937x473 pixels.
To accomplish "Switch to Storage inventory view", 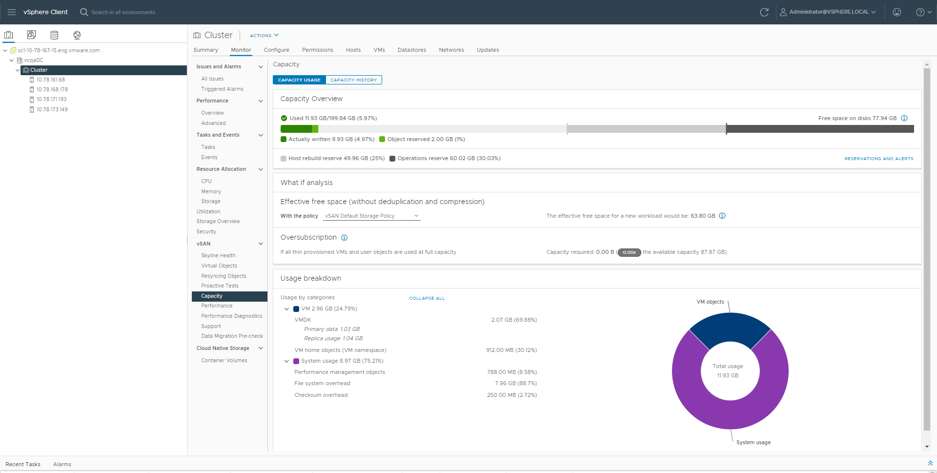I will [54, 35].
